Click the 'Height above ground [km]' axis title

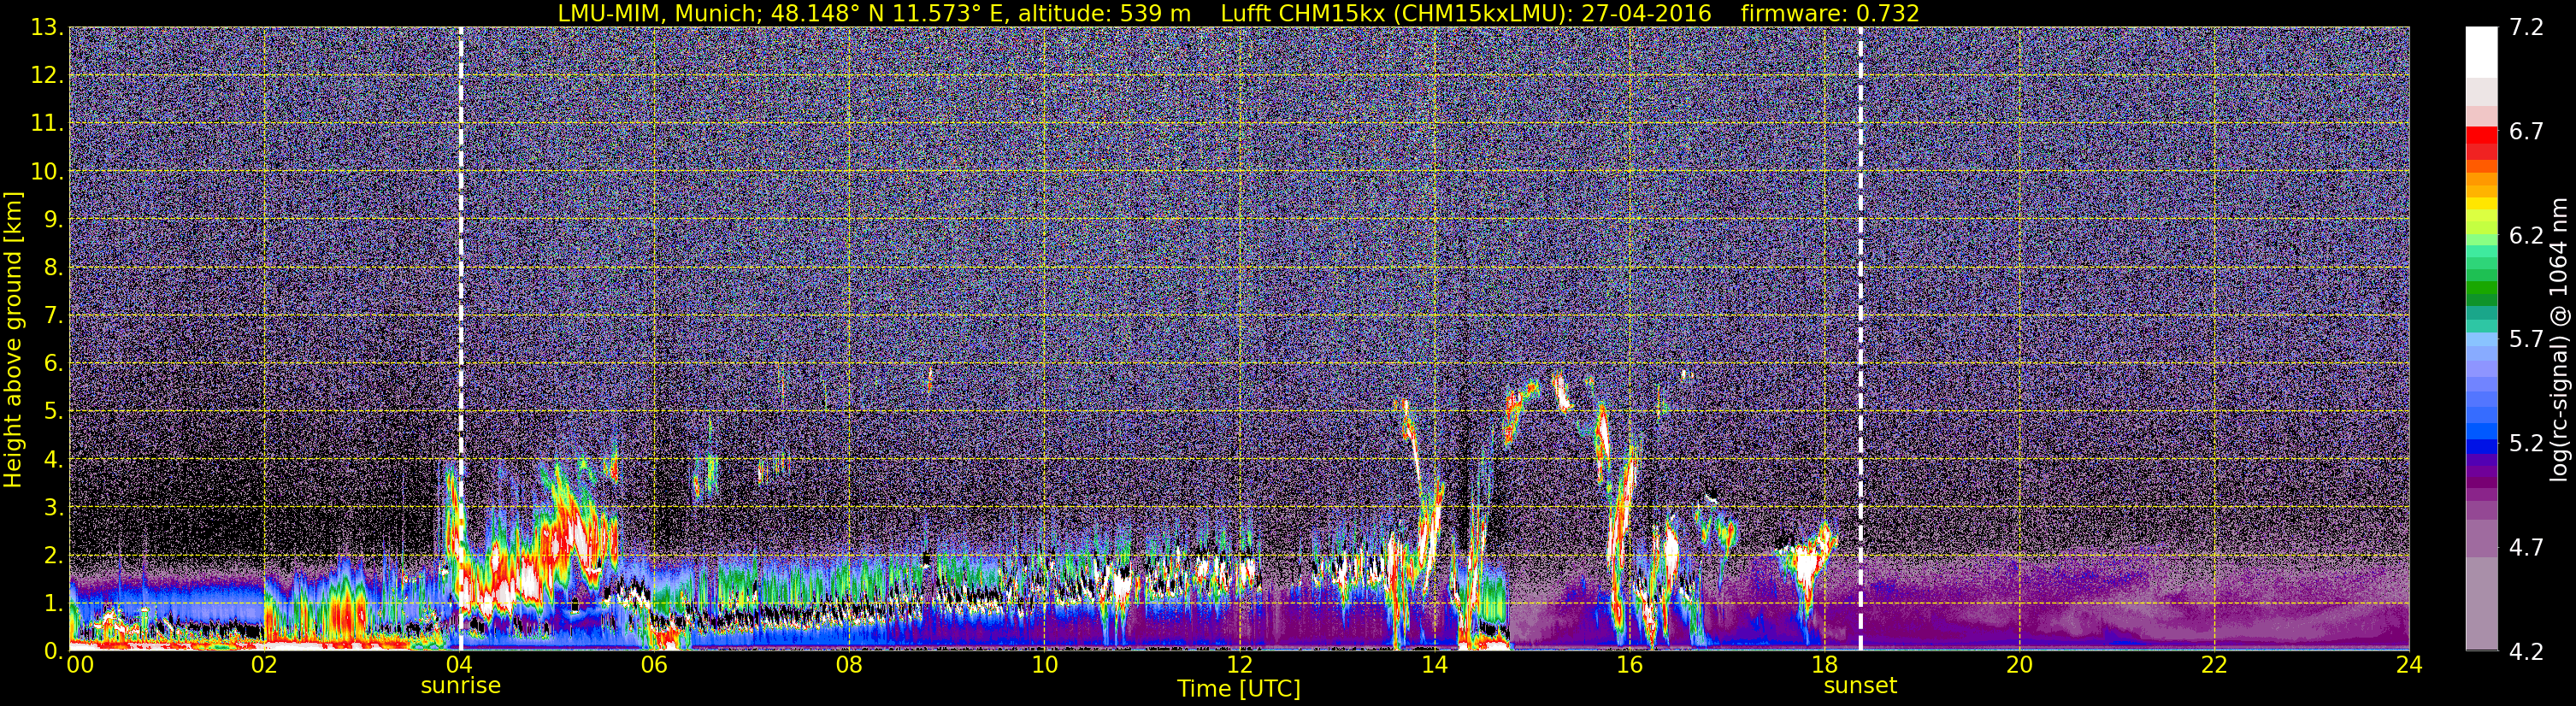pyautogui.click(x=13, y=340)
